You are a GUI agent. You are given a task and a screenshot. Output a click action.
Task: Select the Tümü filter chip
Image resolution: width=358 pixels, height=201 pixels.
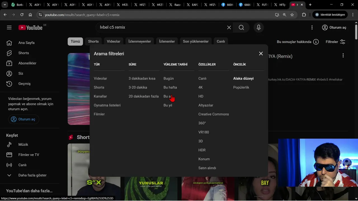[x=75, y=41]
